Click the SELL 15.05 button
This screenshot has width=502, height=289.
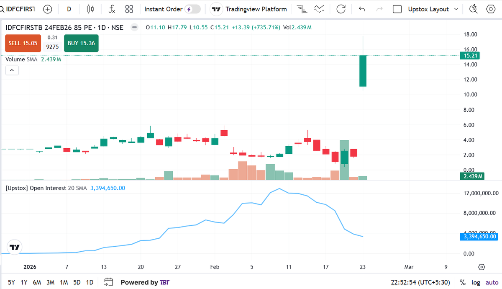[x=23, y=43]
